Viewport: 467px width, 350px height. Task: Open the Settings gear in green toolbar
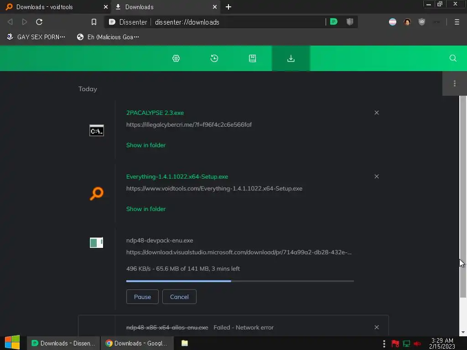click(x=176, y=58)
